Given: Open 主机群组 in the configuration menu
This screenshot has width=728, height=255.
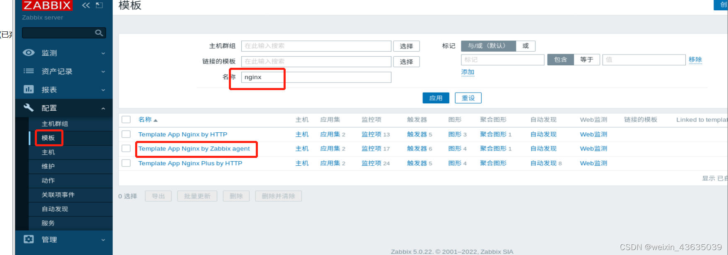Looking at the screenshot, I should 55,124.
